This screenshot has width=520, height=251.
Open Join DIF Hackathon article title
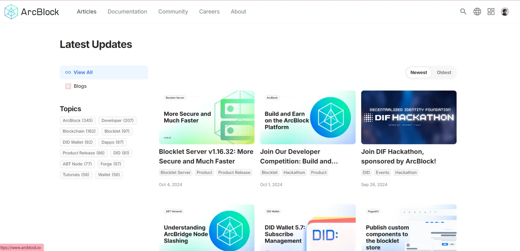(398, 157)
